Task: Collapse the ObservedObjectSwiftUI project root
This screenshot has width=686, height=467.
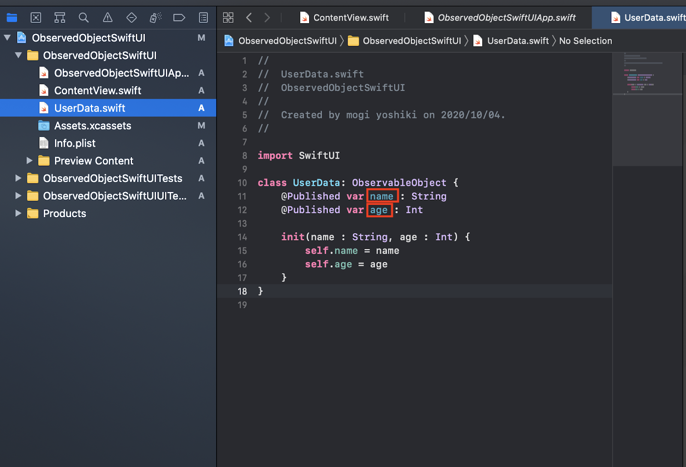Action: pyautogui.click(x=7, y=38)
